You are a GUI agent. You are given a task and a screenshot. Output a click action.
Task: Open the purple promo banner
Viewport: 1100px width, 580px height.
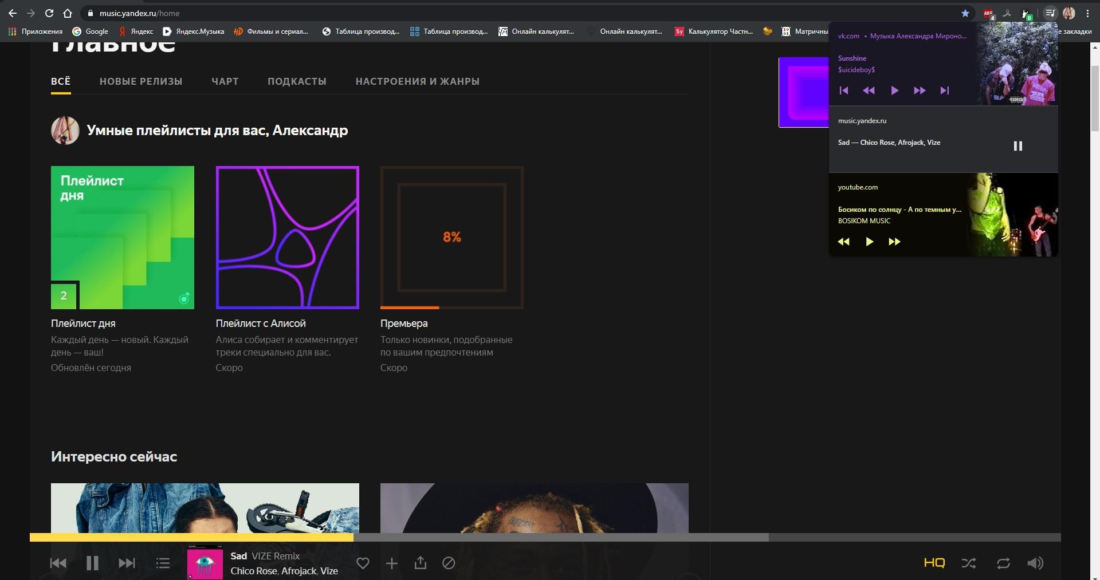(804, 92)
